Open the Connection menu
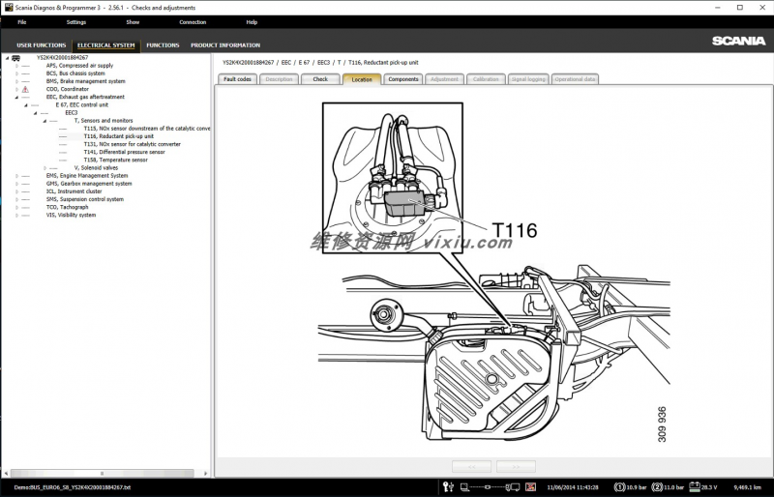Viewport: 774px width, 497px height. 193,22
